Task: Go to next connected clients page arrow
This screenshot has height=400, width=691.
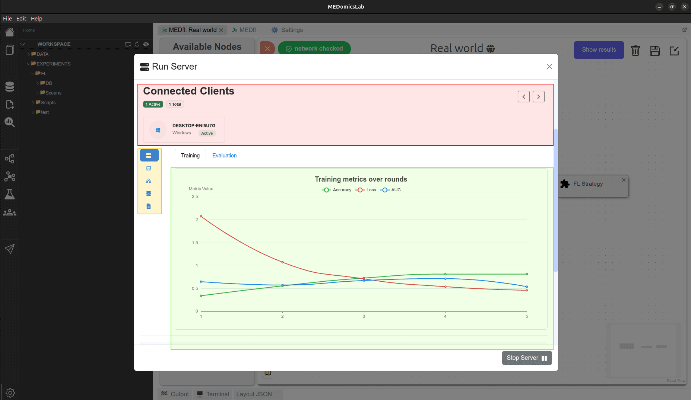Action: 538,96
